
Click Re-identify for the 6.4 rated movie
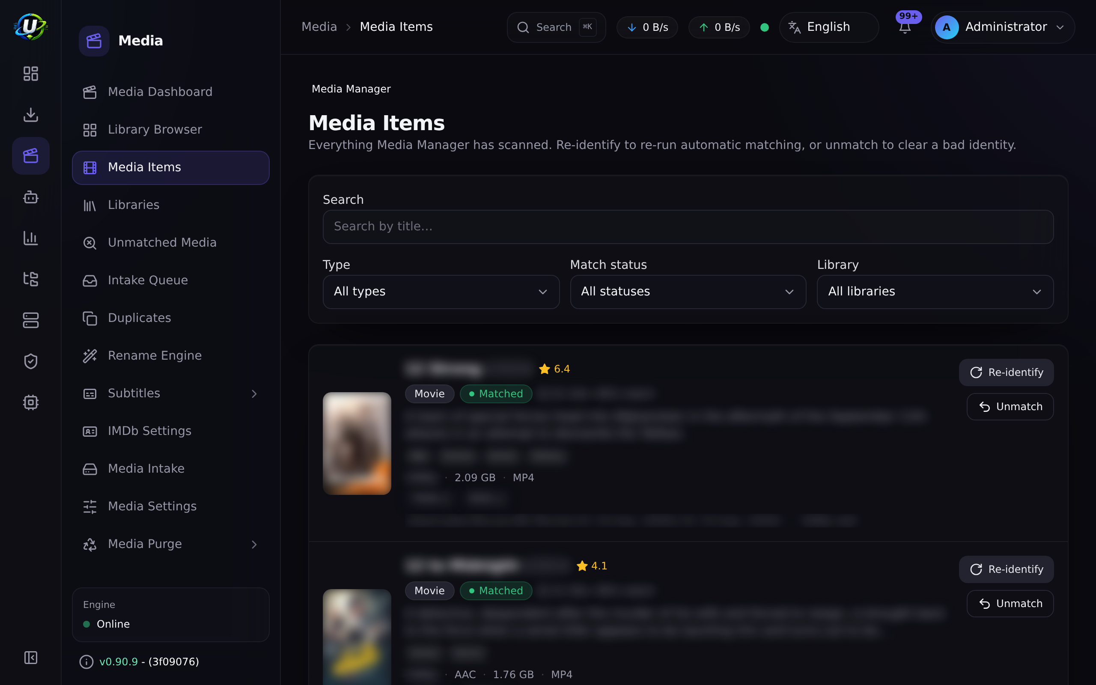pos(1006,372)
